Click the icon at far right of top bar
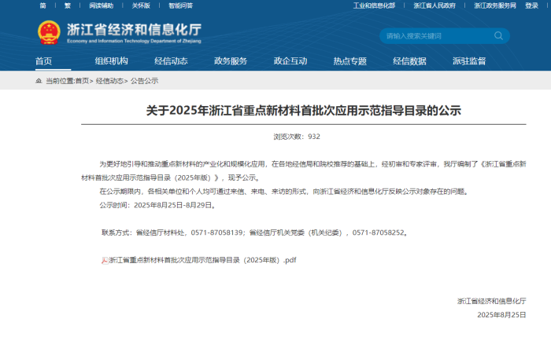The image size is (551, 337). [532, 5]
